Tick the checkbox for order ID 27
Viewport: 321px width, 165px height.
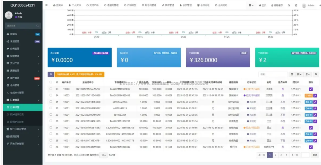click(51, 128)
